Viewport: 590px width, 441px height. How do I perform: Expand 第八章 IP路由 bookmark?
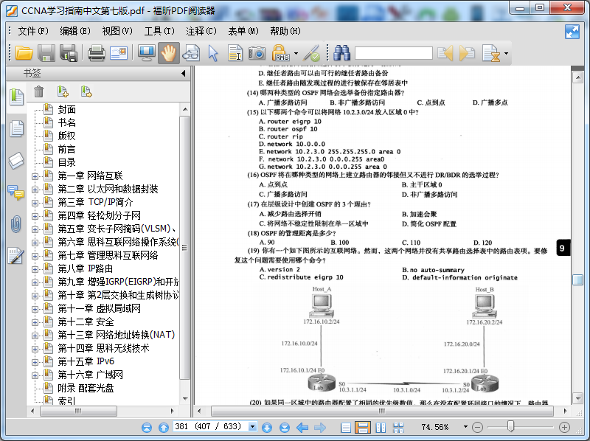point(35,269)
